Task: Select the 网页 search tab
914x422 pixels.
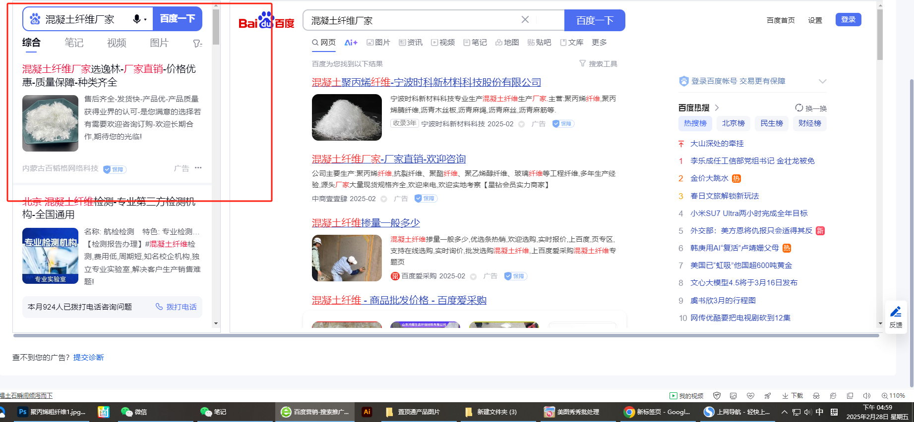Action: pyautogui.click(x=324, y=43)
